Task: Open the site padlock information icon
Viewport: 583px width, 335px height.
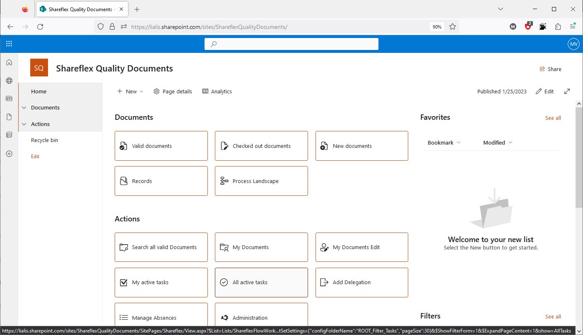Action: 112,26
